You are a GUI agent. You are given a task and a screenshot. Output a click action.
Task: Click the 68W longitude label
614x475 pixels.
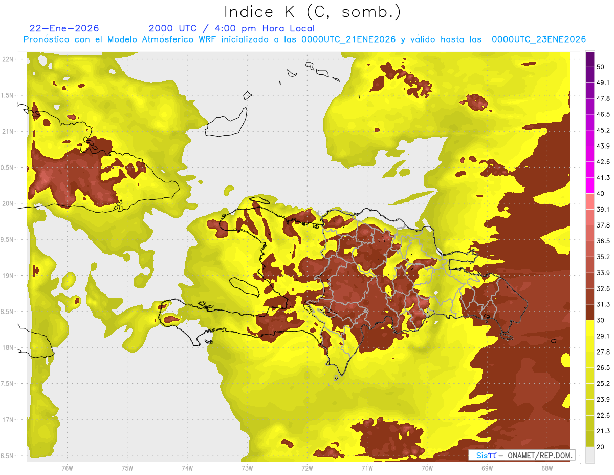click(547, 468)
